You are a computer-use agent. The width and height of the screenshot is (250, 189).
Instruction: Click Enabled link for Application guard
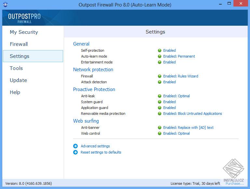point(169,108)
